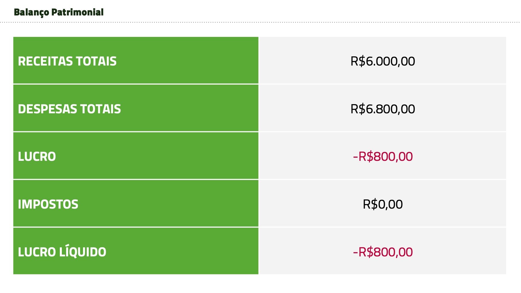Click the word "Balanço" in the heading
The image size is (521, 293).
[x=31, y=12]
